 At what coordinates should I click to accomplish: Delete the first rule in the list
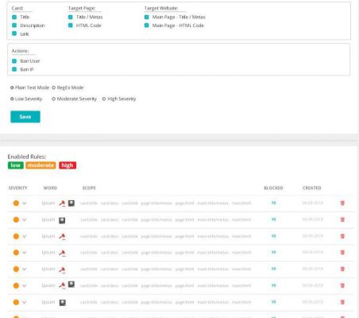point(342,203)
